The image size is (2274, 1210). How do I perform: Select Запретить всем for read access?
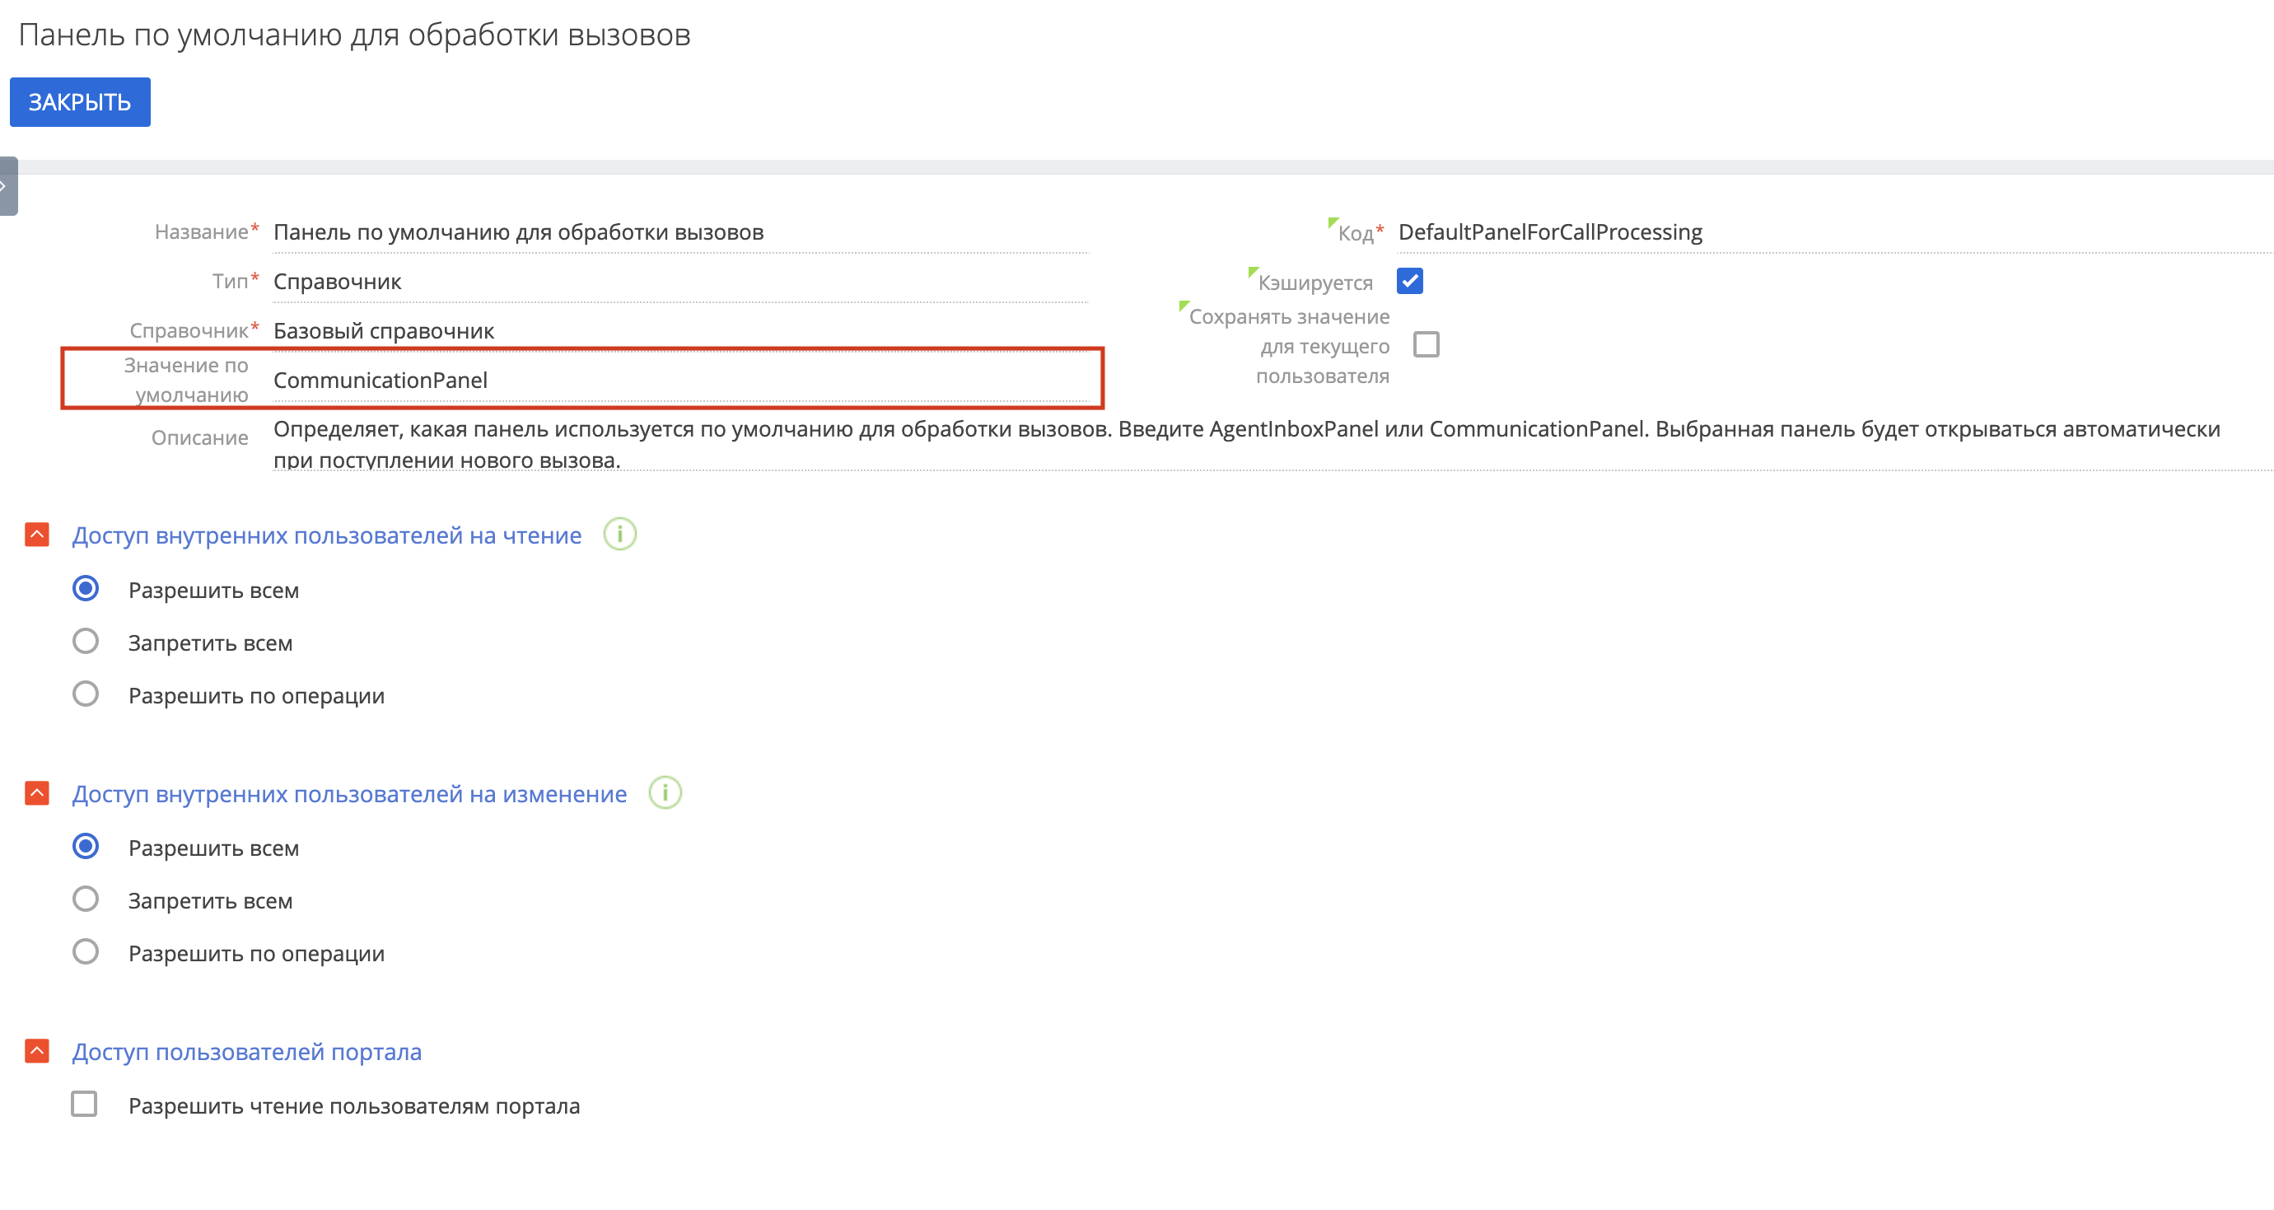86,642
